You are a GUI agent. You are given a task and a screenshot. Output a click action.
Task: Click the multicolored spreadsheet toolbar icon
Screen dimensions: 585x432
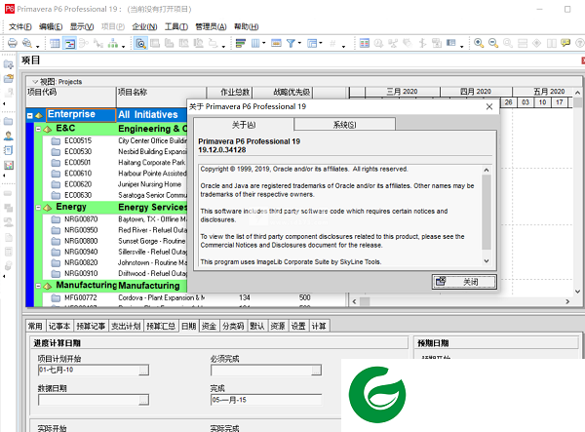click(365, 43)
